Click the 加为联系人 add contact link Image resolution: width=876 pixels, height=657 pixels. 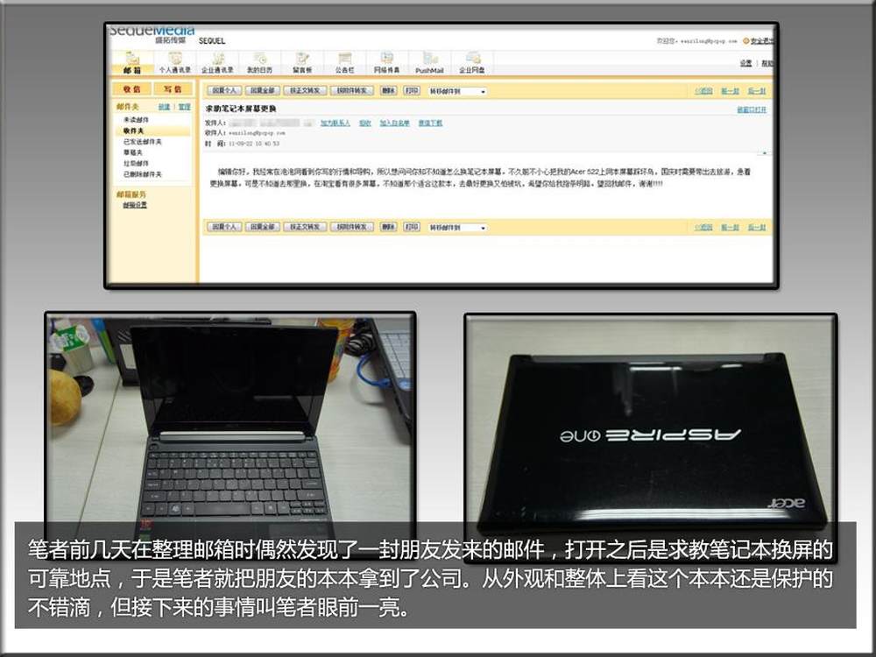[x=335, y=124]
